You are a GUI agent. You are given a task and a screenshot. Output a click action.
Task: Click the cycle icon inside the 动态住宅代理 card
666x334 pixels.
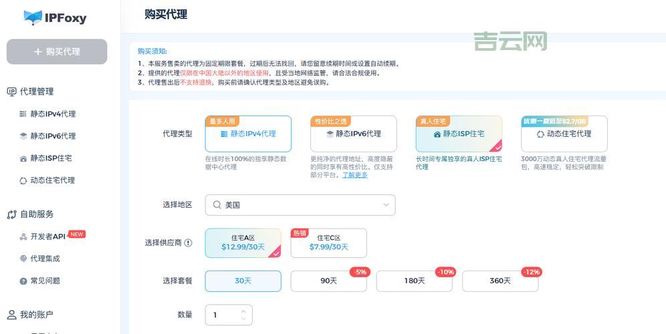pos(540,134)
